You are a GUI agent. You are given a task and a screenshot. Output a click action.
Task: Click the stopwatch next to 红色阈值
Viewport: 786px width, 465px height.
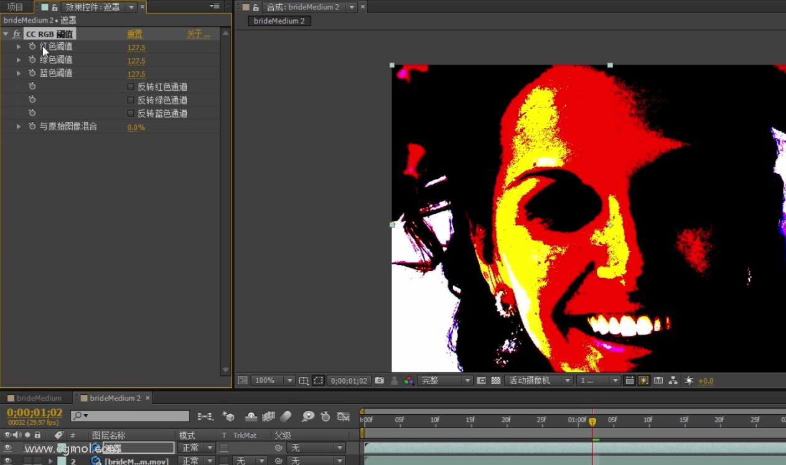tap(32, 47)
